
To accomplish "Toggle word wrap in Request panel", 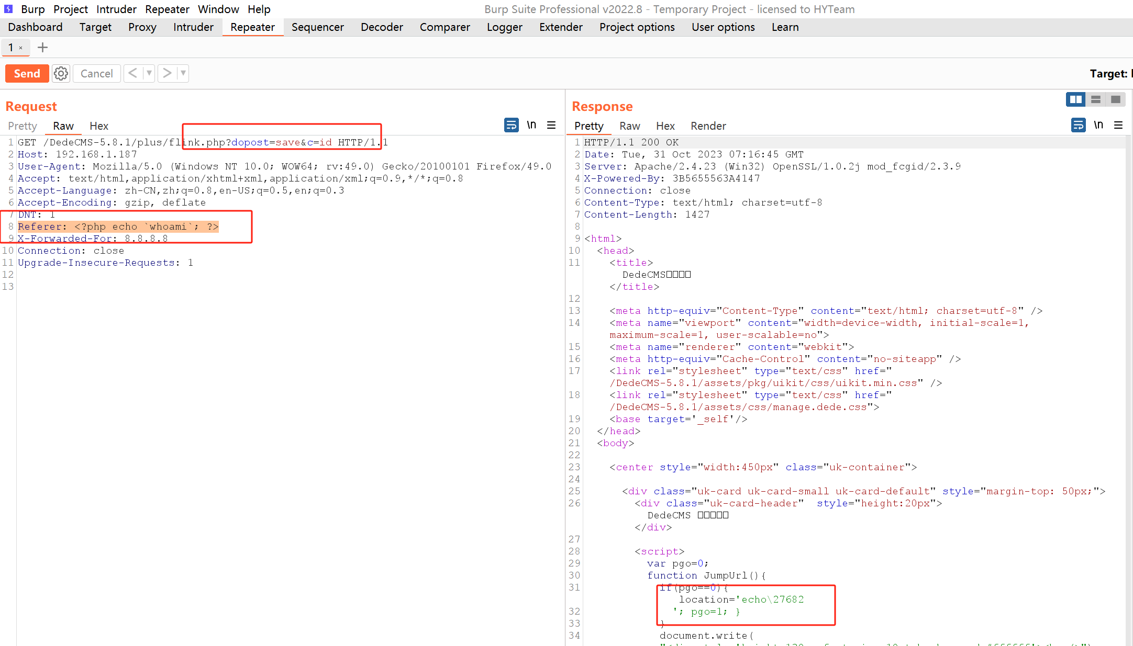I will pos(511,125).
